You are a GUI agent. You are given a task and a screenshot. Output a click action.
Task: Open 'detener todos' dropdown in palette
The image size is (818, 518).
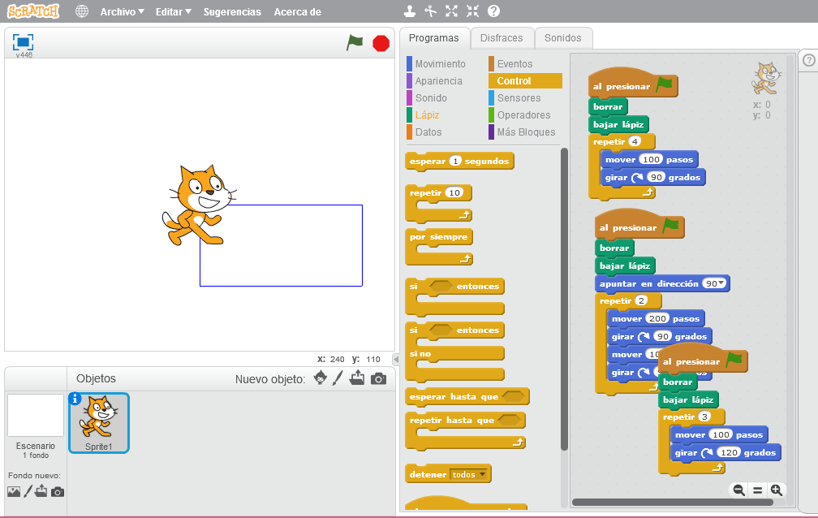(470, 475)
